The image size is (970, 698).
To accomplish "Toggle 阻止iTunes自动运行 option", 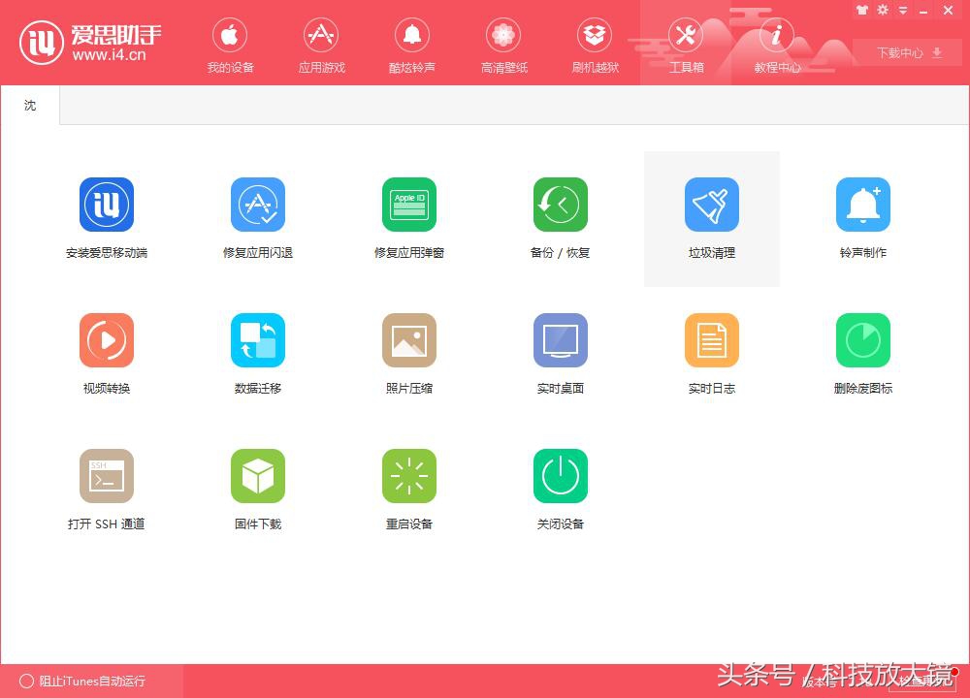I will tap(82, 682).
